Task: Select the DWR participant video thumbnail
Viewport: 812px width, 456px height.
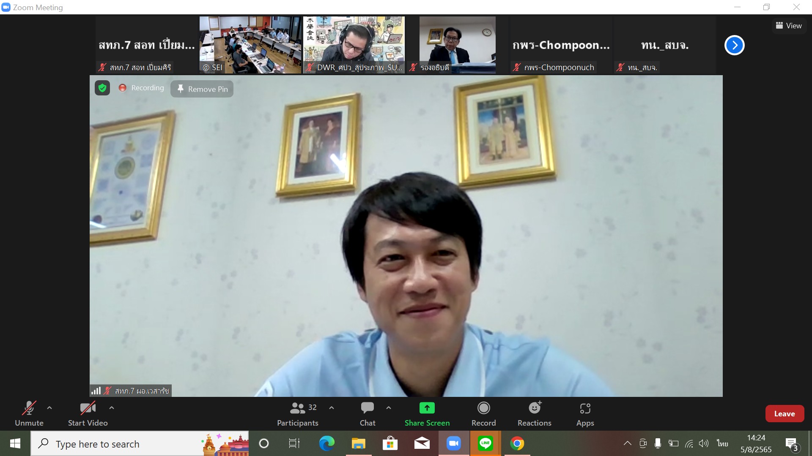Action: point(354,45)
